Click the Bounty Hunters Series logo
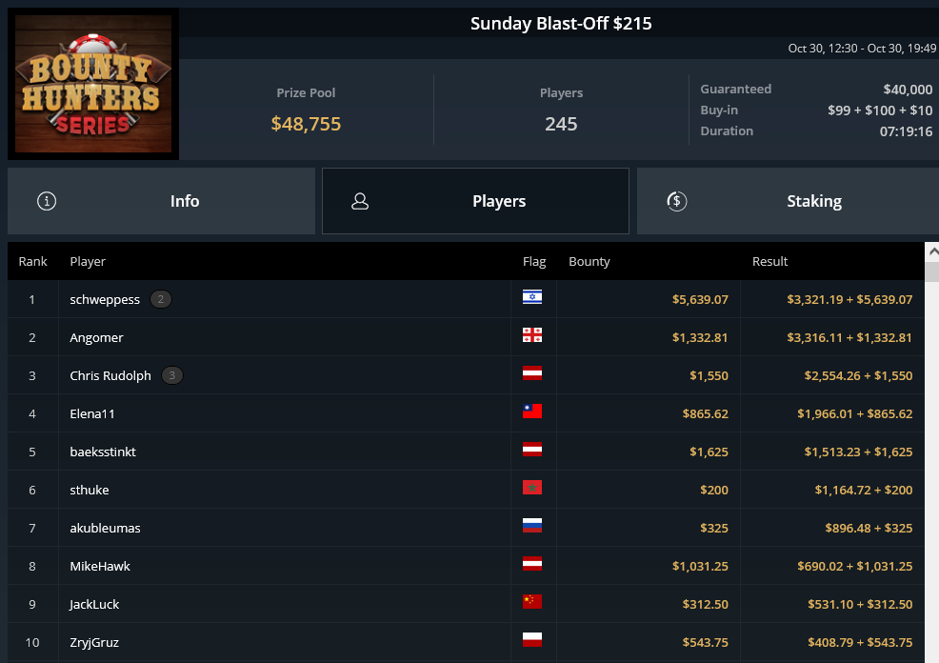The width and height of the screenshot is (939, 663). tap(93, 84)
